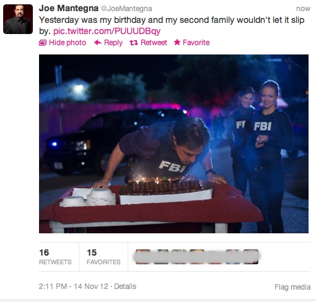Image resolution: width=316 pixels, height=302 pixels.
Task: Click the Reply label
Action: pyautogui.click(x=113, y=43)
